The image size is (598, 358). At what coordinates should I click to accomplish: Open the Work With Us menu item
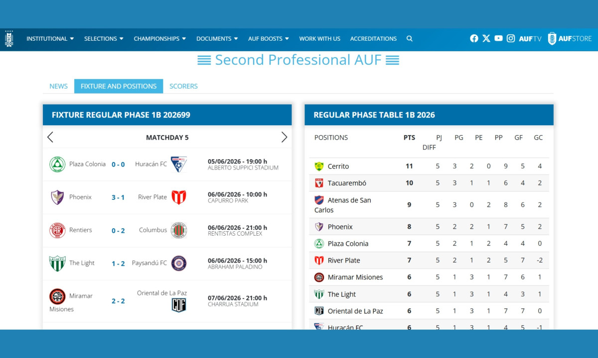click(320, 38)
